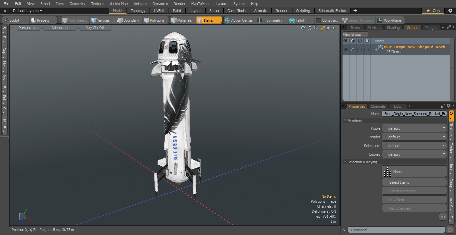Open the Falloff options
Screen dimensions: 456x235
click(x=298, y=20)
